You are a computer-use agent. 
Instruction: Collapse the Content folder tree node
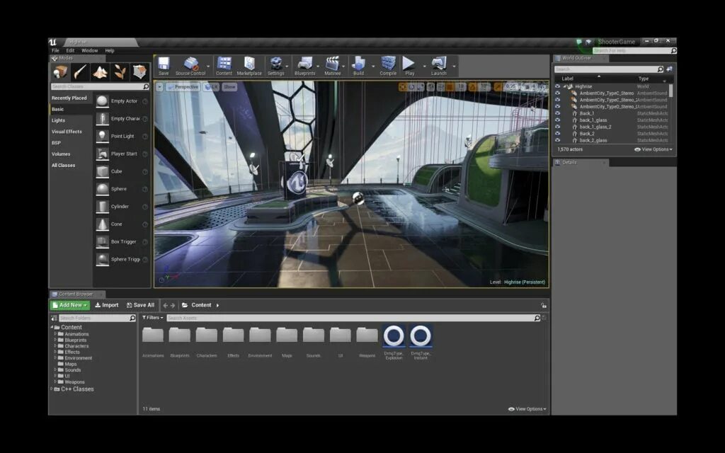(x=51, y=327)
